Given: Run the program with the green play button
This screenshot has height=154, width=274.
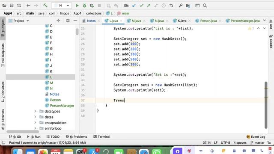Looking at the screenshot, I should pos(77,6).
